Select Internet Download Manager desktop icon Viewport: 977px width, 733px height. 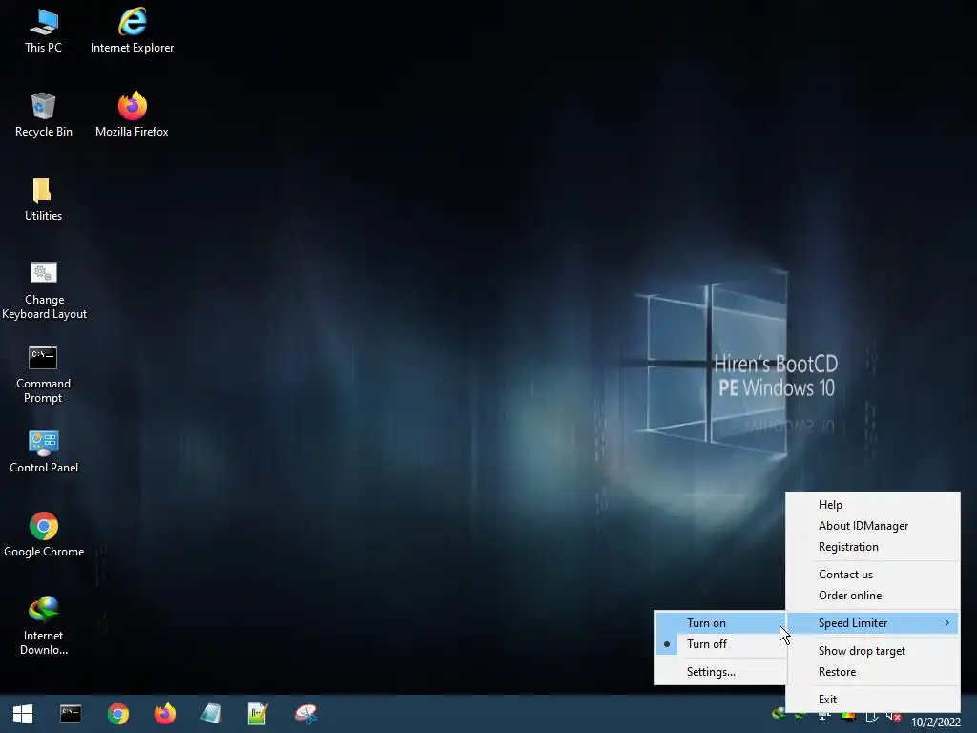click(43, 626)
